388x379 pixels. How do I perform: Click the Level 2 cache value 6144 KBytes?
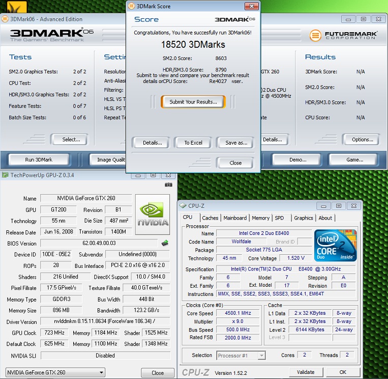tap(310, 330)
